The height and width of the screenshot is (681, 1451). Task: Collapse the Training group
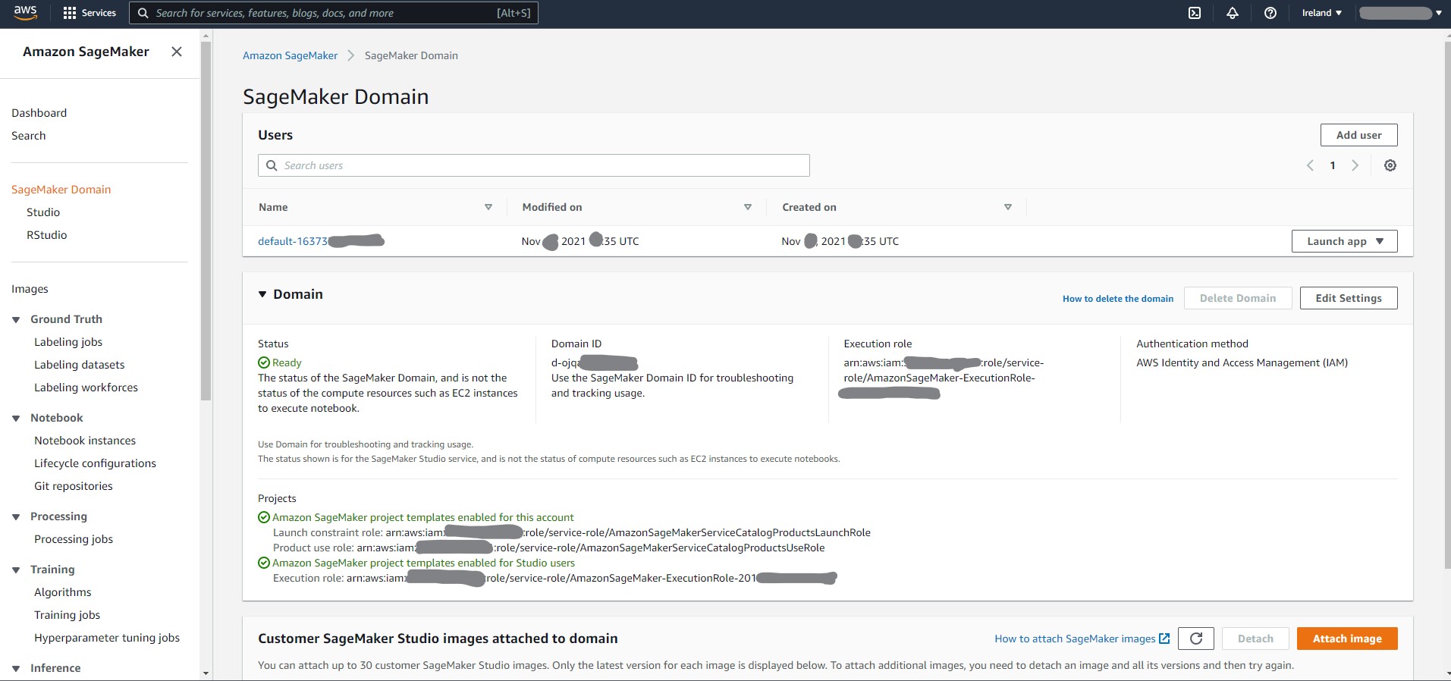tap(16, 570)
